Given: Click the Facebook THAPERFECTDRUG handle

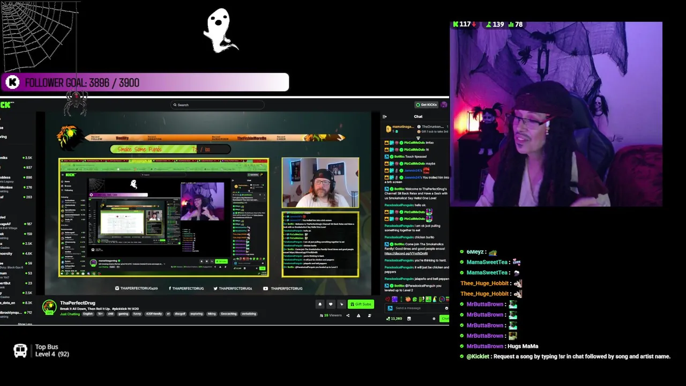Looking at the screenshot, I should (x=187, y=288).
